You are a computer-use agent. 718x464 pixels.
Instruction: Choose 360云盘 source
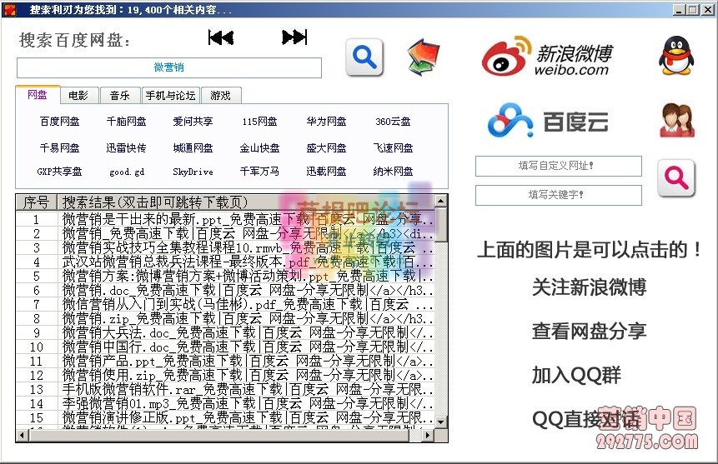pyautogui.click(x=393, y=122)
